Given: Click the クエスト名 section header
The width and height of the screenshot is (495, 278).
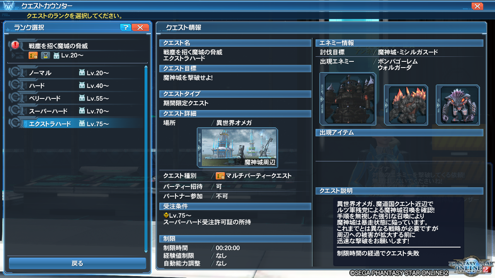Looking at the screenshot, I should click(x=235, y=43).
